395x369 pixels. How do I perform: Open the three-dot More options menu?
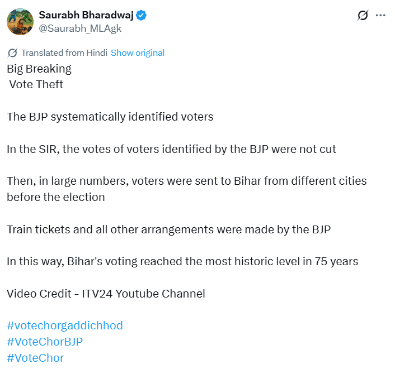(x=380, y=16)
